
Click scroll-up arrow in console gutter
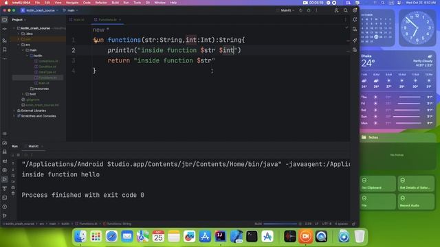click(x=13, y=163)
